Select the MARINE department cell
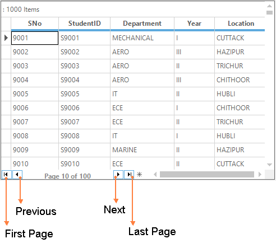The height and width of the screenshot is (248, 276). pyautogui.click(x=142, y=150)
